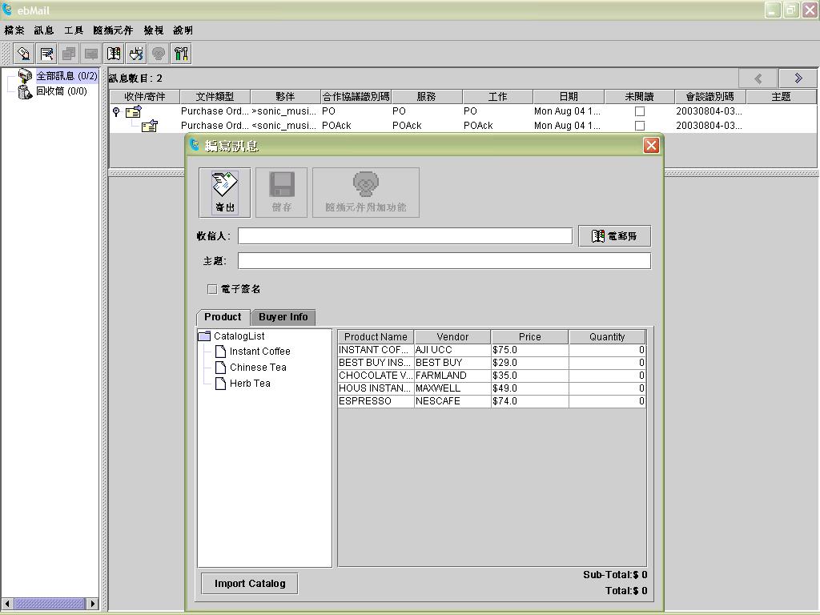Open the File (檔案) menu
This screenshot has height=615, width=820.
click(x=14, y=30)
